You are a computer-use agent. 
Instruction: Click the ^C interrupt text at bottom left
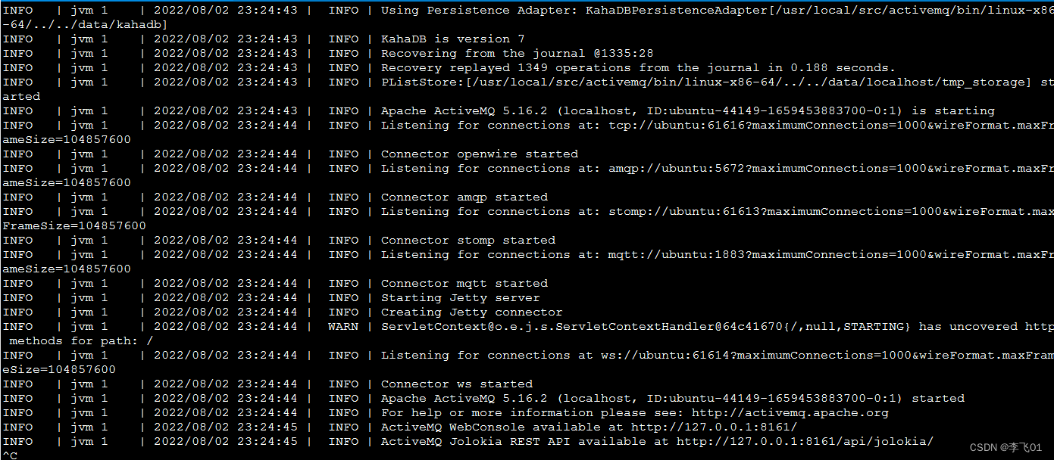[11, 455]
